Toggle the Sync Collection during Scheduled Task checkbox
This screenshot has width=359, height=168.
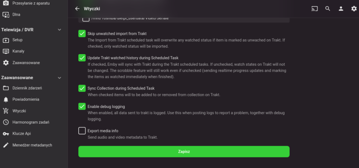coord(82,88)
